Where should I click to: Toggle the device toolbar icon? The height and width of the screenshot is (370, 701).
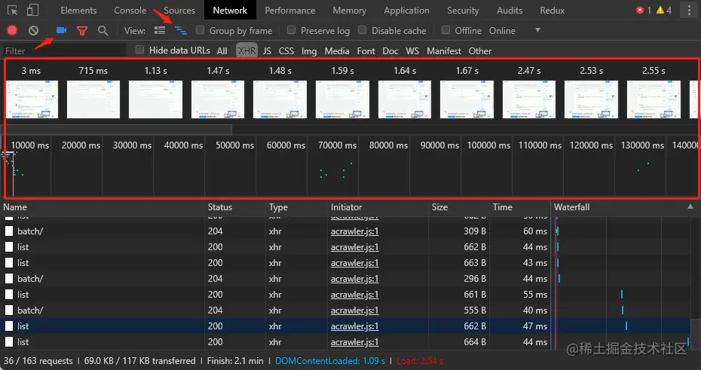(32, 10)
